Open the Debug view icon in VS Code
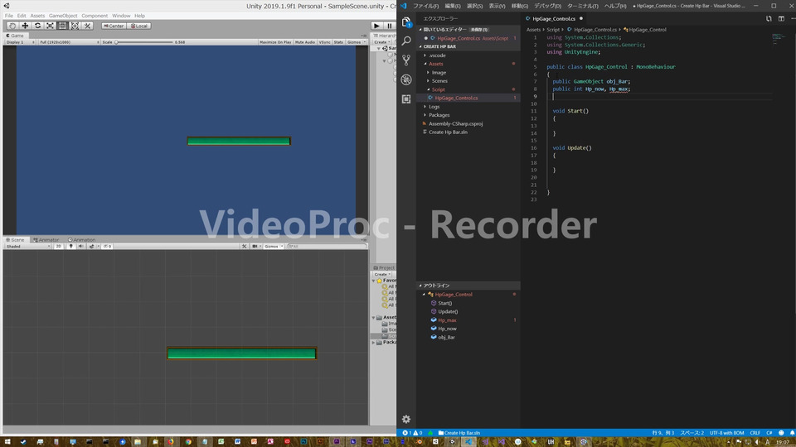Viewport: 796px width, 447px height. tap(406, 79)
